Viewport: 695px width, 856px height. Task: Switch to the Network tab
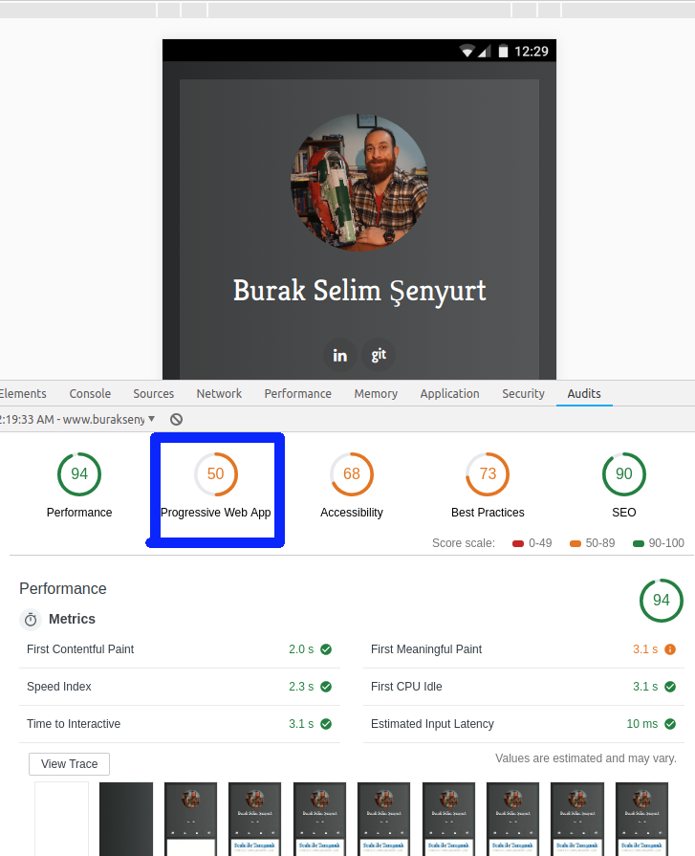pos(219,394)
